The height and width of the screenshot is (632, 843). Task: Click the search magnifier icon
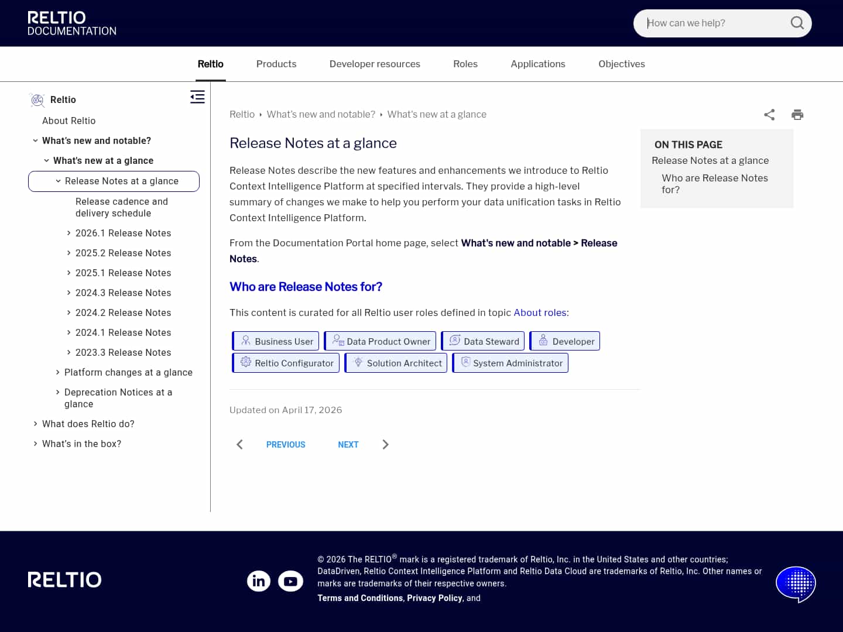click(x=797, y=23)
